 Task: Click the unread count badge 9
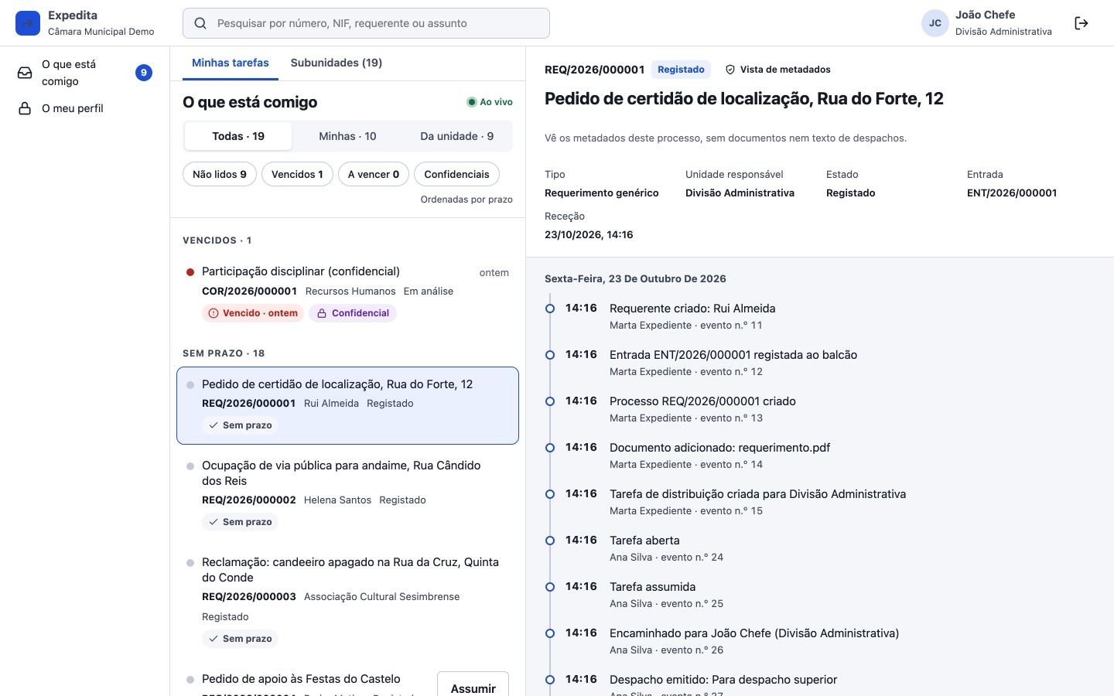click(144, 73)
